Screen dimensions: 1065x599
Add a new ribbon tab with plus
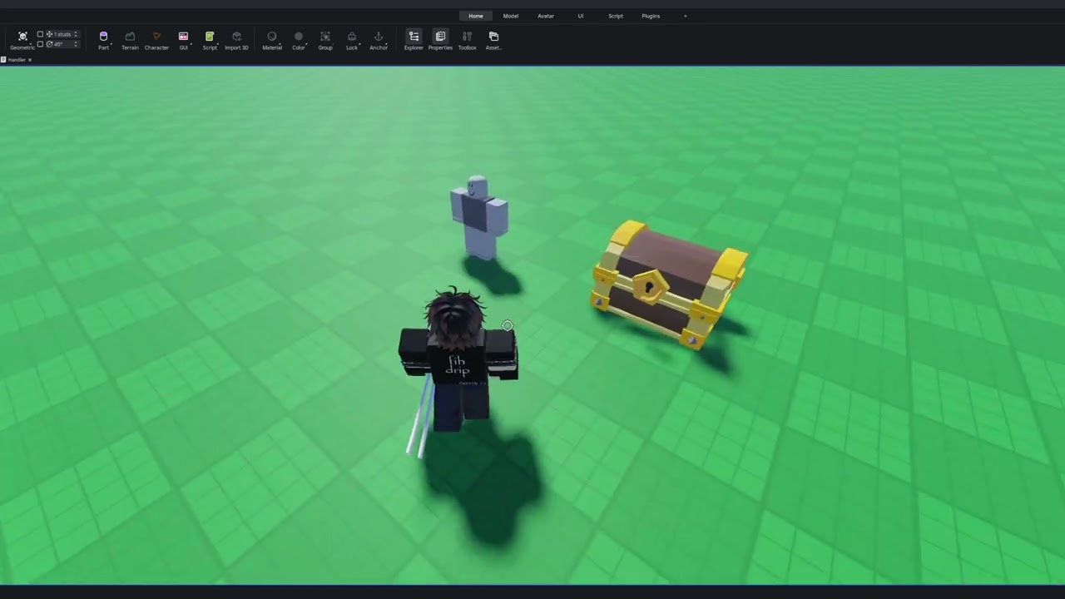tap(686, 16)
